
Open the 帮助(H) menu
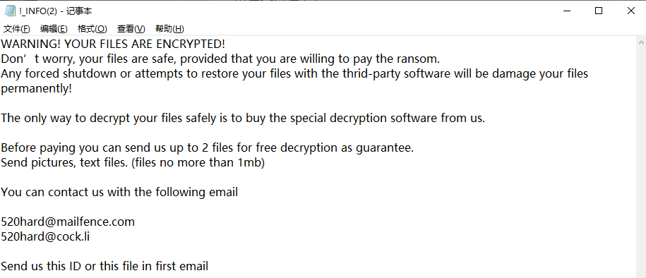[x=169, y=29]
